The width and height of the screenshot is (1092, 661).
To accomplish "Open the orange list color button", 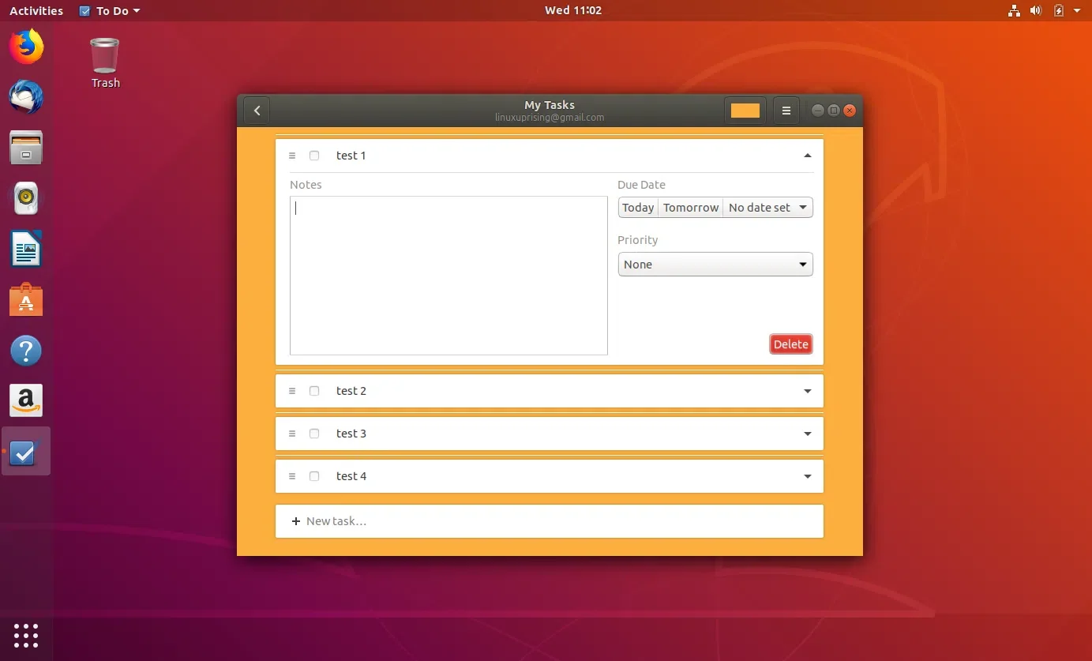I will coord(745,111).
